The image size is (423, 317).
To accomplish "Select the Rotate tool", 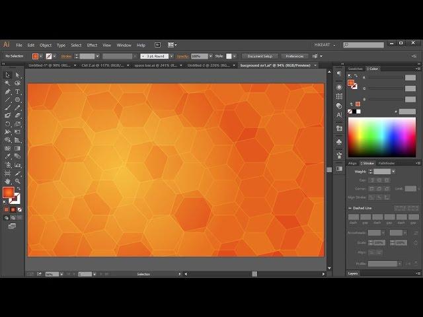I will tap(7, 124).
